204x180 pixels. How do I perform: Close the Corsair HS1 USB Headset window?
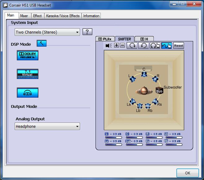point(194,4)
